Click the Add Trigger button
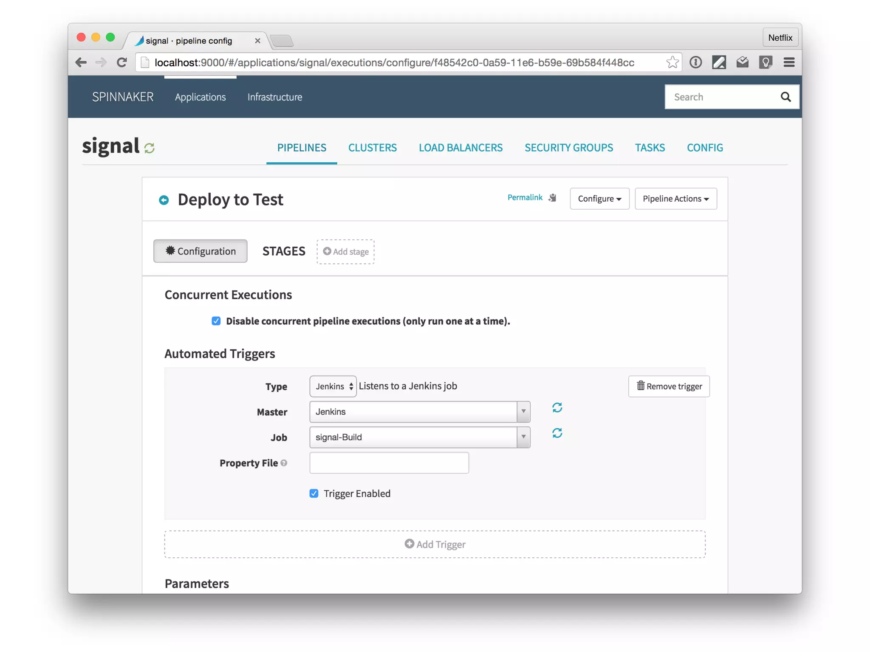Image resolution: width=870 pixels, height=652 pixels. pos(435,544)
